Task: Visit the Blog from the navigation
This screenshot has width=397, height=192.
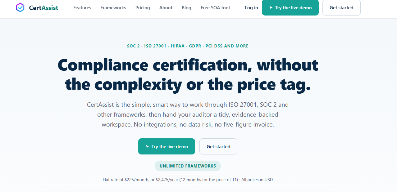Action: [186, 8]
